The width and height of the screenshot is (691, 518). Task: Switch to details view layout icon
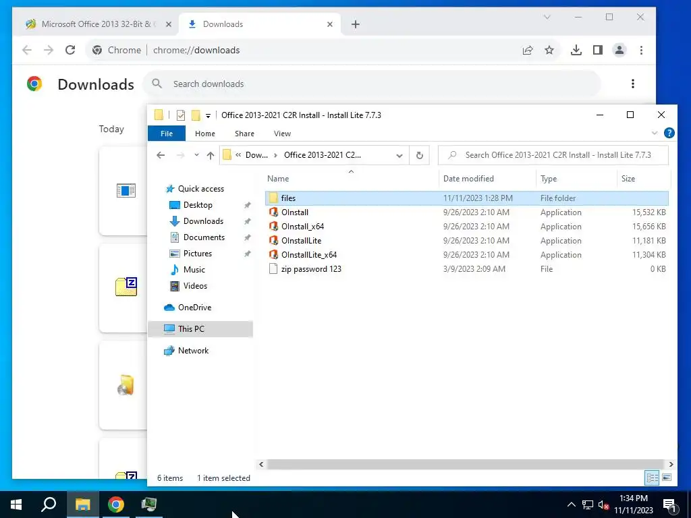pos(653,478)
